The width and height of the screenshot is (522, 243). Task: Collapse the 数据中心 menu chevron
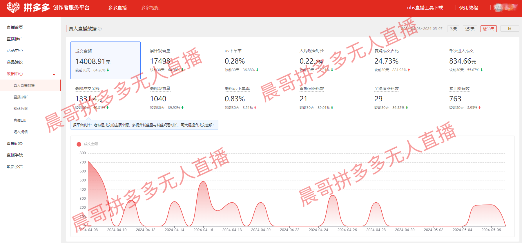tap(54, 74)
